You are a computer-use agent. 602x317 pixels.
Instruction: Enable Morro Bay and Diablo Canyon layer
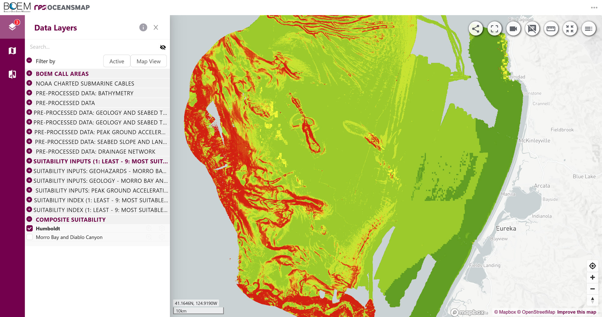point(30,237)
